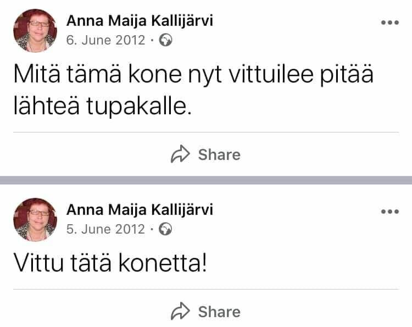
Task: Click the "6. June 2012" timestamp
Action: pyautogui.click(x=105, y=40)
